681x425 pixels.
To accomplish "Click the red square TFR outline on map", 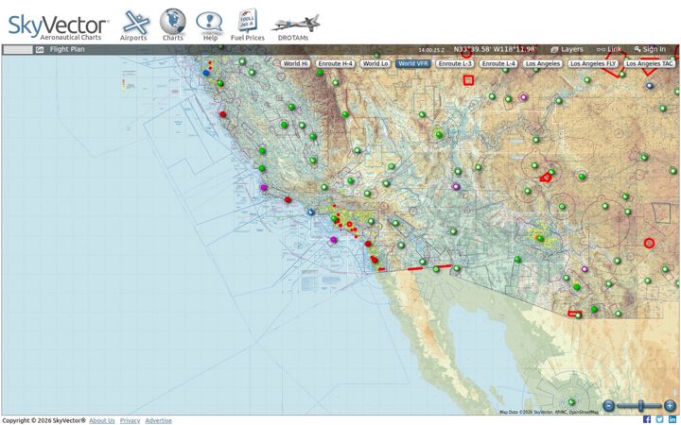I will [x=468, y=80].
